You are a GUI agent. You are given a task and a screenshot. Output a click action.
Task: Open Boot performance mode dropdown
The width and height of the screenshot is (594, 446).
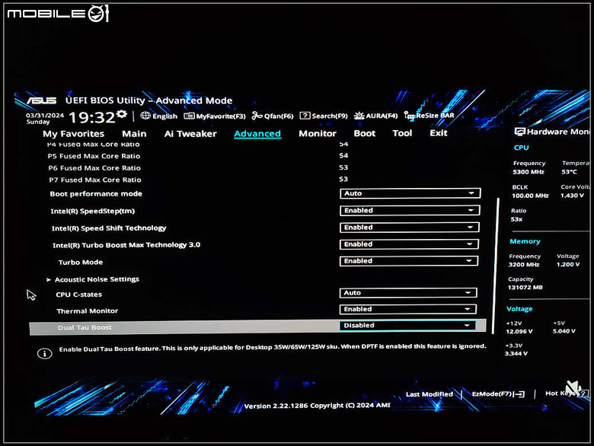tap(410, 193)
